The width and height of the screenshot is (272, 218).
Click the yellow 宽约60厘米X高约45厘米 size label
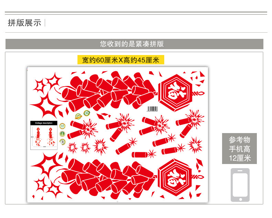[x=121, y=60]
